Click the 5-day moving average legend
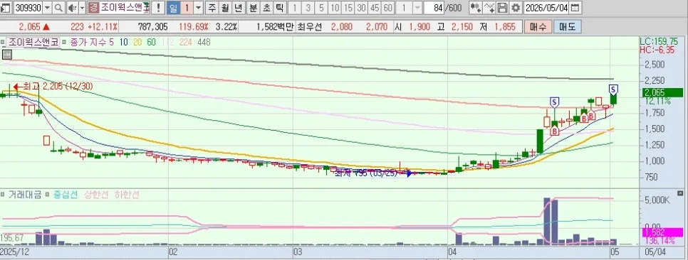 pyautogui.click(x=111, y=43)
